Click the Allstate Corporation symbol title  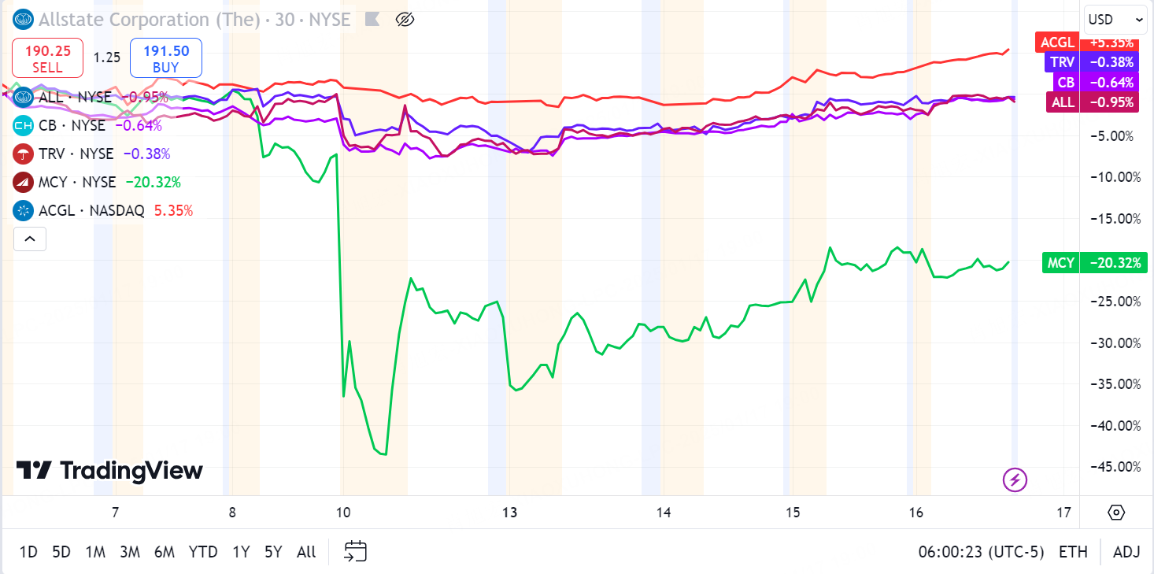point(150,20)
